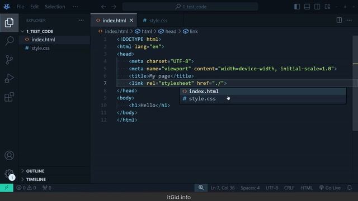This screenshot has width=358, height=201.
Task: Open the Search view
Action: coord(9,41)
